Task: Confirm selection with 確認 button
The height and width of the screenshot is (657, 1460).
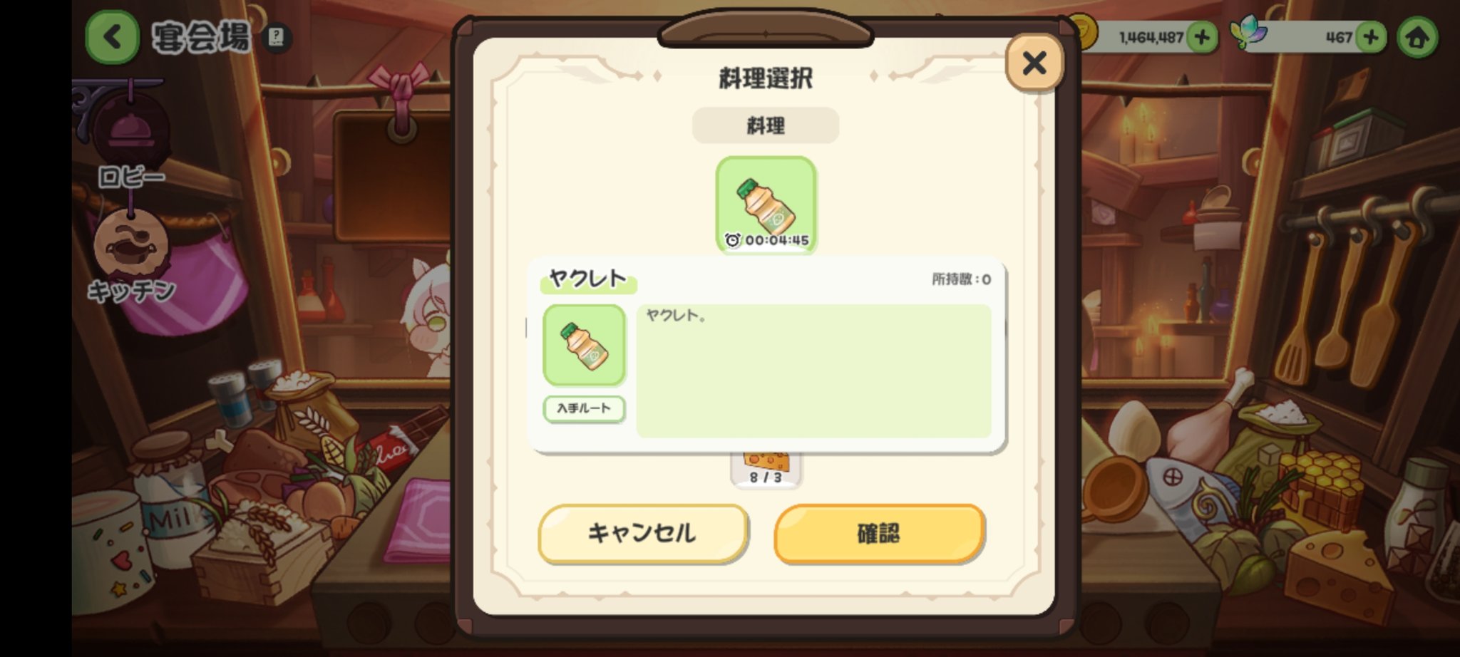Action: point(879,533)
